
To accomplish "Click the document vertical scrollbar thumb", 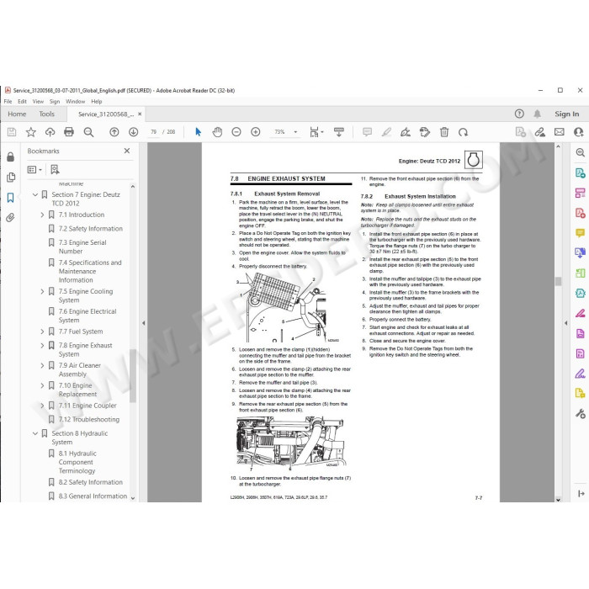I will pos(558,281).
